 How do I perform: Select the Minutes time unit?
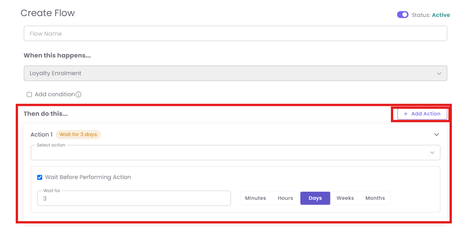click(255, 198)
